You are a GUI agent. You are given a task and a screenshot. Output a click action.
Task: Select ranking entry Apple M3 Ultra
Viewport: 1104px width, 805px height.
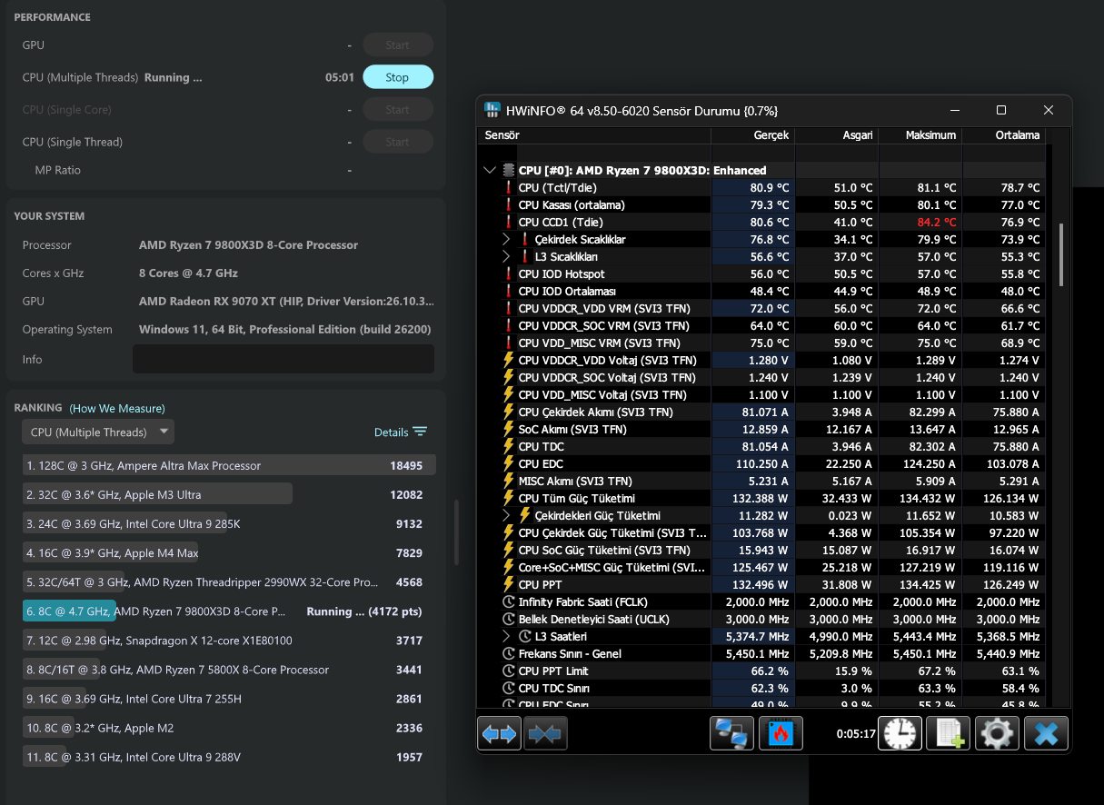(x=229, y=494)
